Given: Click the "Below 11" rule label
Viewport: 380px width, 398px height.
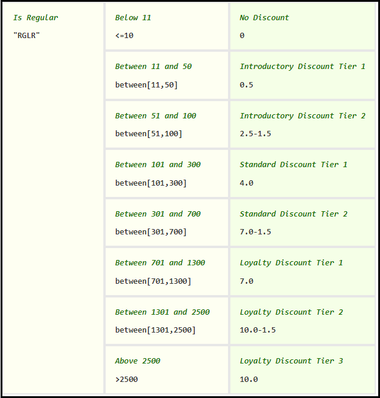Looking at the screenshot, I should tap(133, 18).
